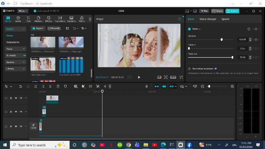Click the undo arrow in timeline toolbar
Image resolution: width=265 pixels, height=149 pixels.
coord(20,86)
